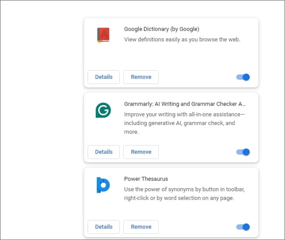Click the 'Power Thesaurus' title text
Image resolution: width=285 pixels, height=240 pixels.
coord(146,179)
